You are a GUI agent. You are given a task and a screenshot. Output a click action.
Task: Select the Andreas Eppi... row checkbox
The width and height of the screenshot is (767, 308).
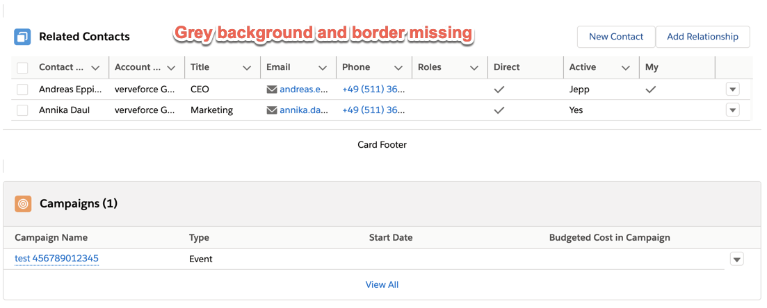22,89
